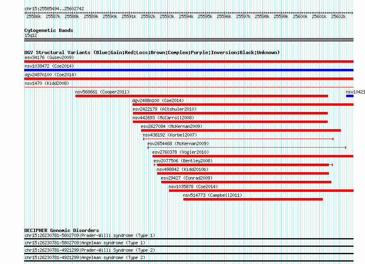Click the 25600k ruler position
The height and width of the screenshot is (264, 365).
pos(300,16)
